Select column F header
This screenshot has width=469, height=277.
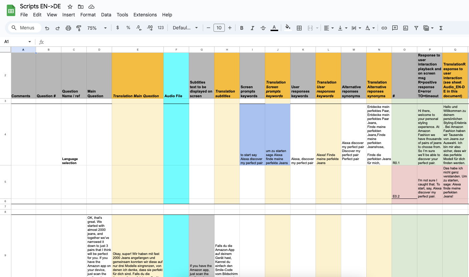[x=176, y=50]
